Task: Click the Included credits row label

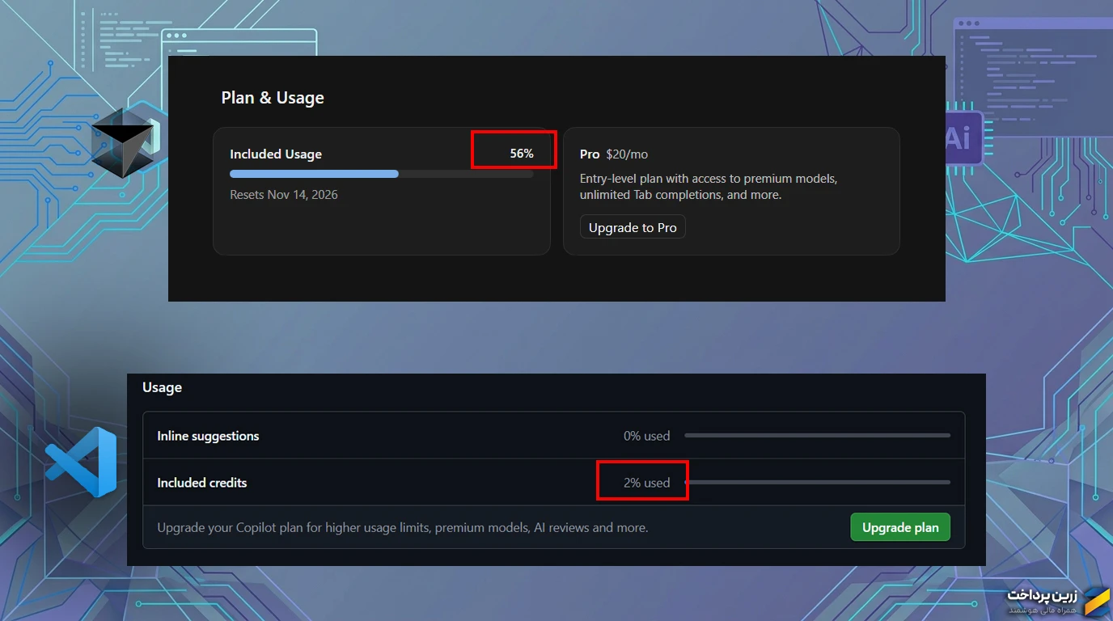Action: click(202, 483)
